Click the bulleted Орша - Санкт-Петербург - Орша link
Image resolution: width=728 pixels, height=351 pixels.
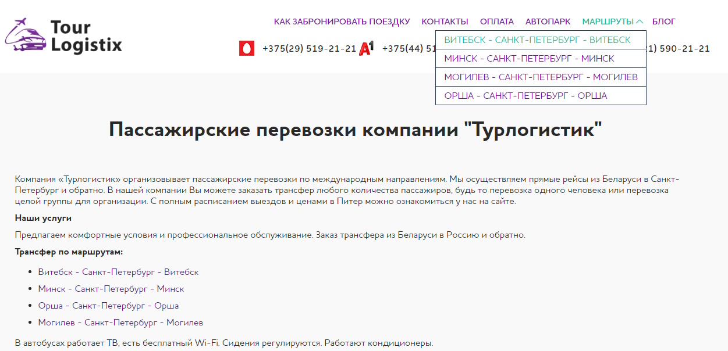tap(108, 306)
